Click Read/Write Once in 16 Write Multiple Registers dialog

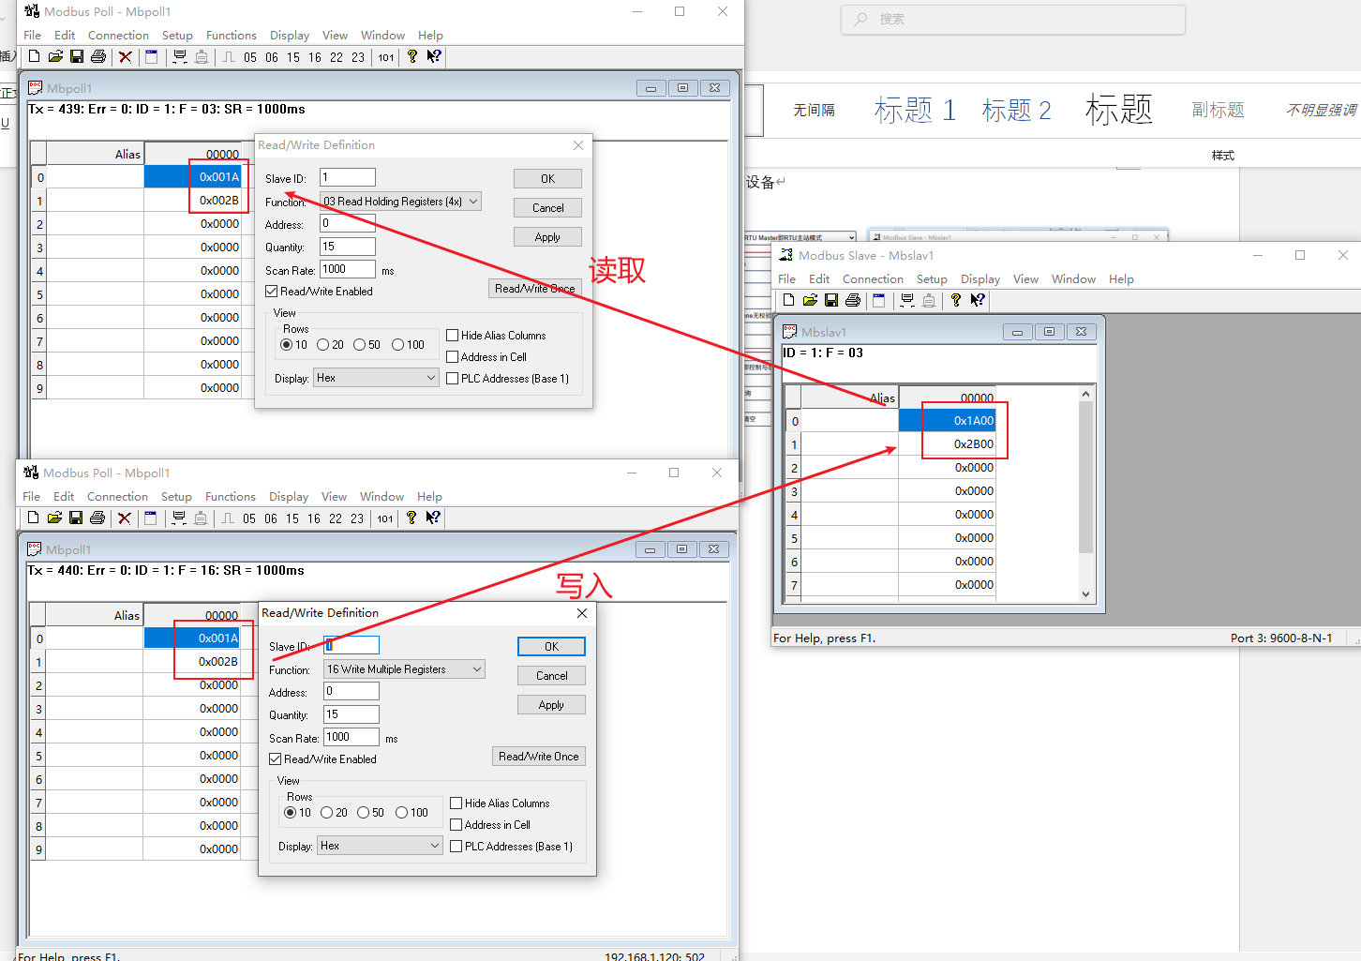(x=539, y=757)
